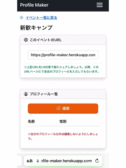This screenshot has height=168, width=126.
Task: Click the 名前 column header
Action: click(x=31, y=121)
